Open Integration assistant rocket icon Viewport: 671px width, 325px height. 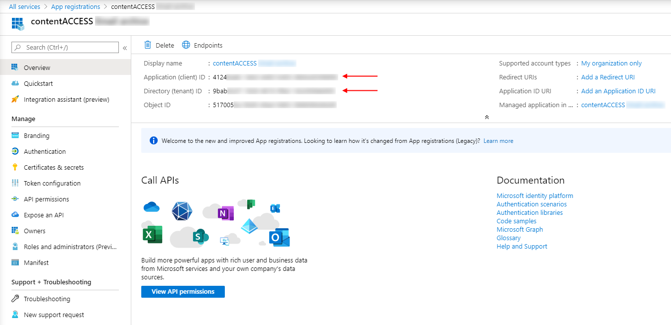coord(15,99)
